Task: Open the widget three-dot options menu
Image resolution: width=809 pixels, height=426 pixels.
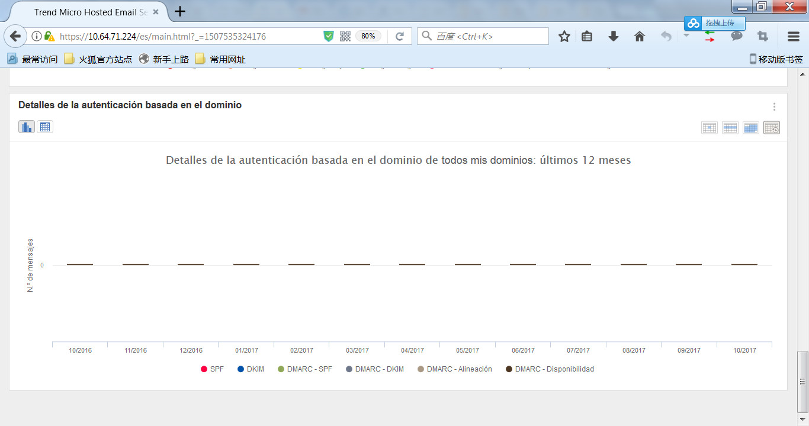Action: click(x=774, y=107)
